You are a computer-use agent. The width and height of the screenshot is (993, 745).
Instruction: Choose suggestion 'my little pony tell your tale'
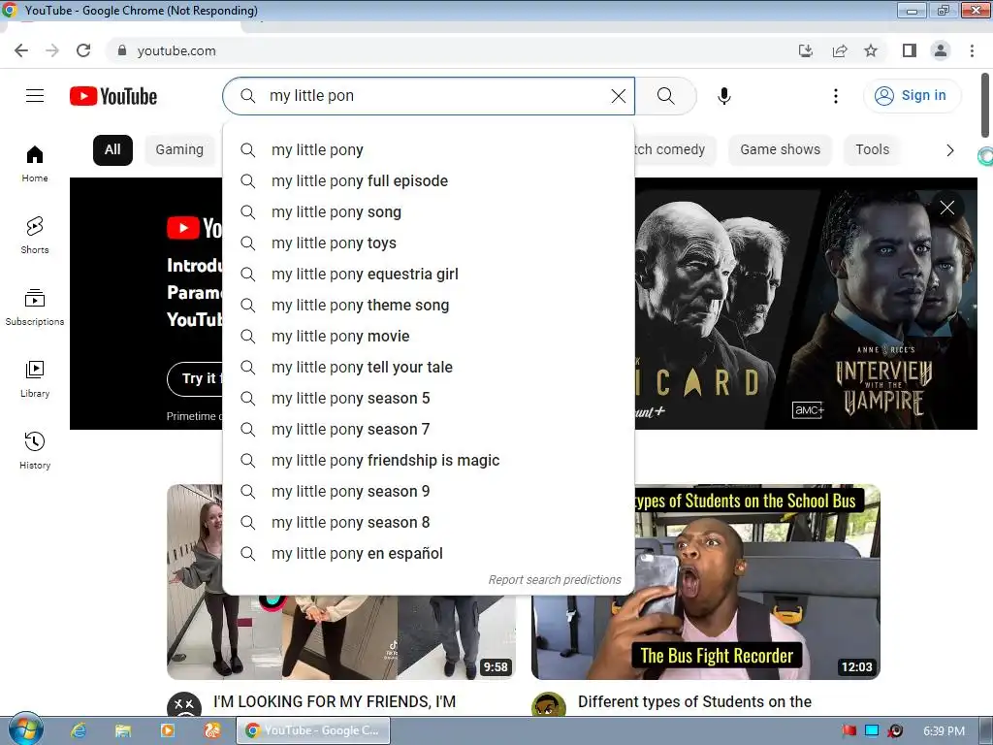click(429, 368)
